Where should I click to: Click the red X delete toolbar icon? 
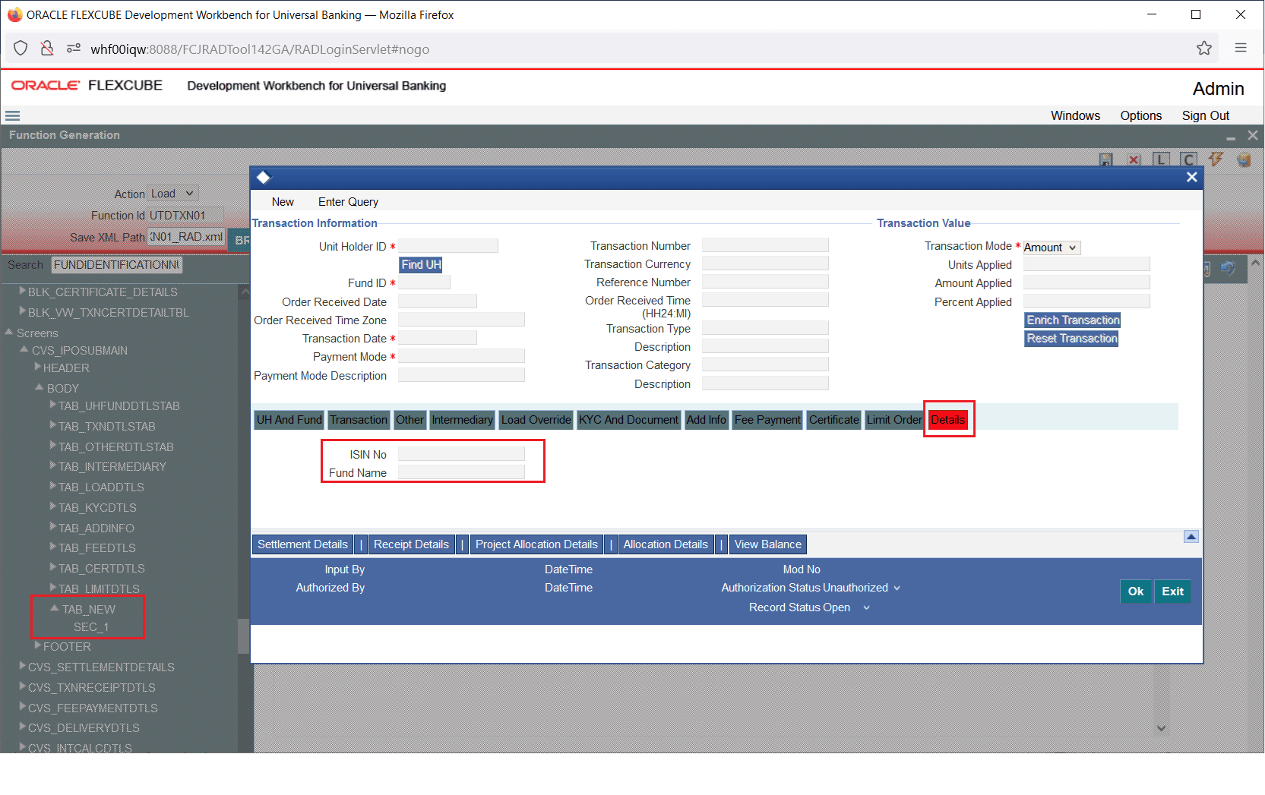(x=1134, y=159)
